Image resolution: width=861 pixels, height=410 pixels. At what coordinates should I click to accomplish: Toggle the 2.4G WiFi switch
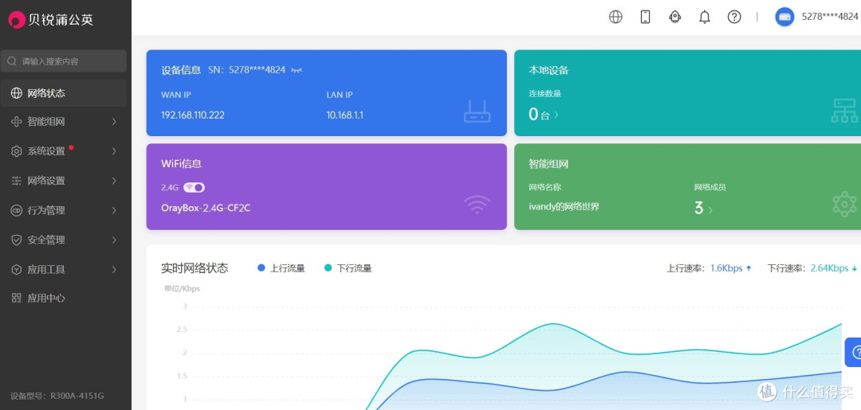point(194,187)
